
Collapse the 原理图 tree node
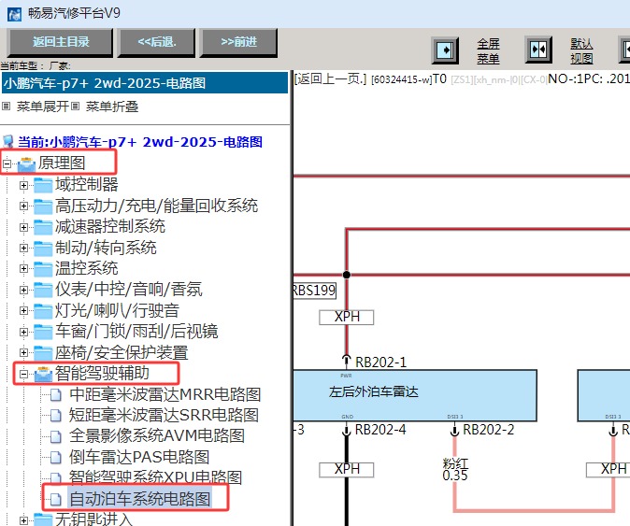(7, 163)
